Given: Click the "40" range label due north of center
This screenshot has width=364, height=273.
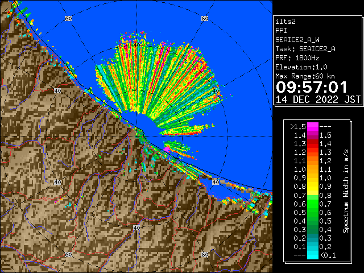Looking at the screenshot, I should pyautogui.click(x=136, y=45).
